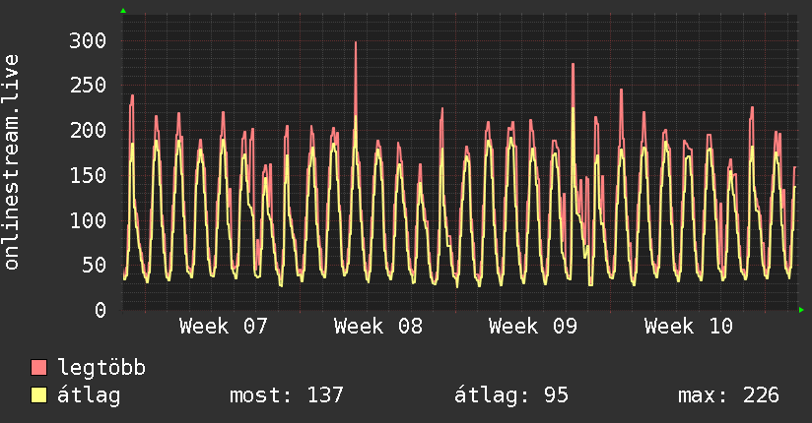Click the red legtöbb legend swatch
The width and height of the screenshot is (812, 423).
39,368
